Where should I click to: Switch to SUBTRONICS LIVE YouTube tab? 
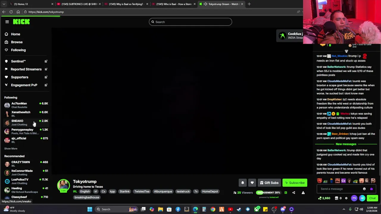[x=78, y=4]
